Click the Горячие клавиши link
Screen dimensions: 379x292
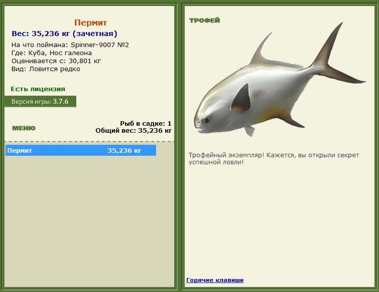214,280
